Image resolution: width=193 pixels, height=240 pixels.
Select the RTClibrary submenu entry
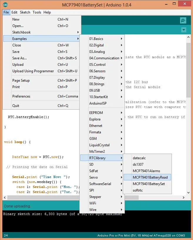tap(102, 158)
